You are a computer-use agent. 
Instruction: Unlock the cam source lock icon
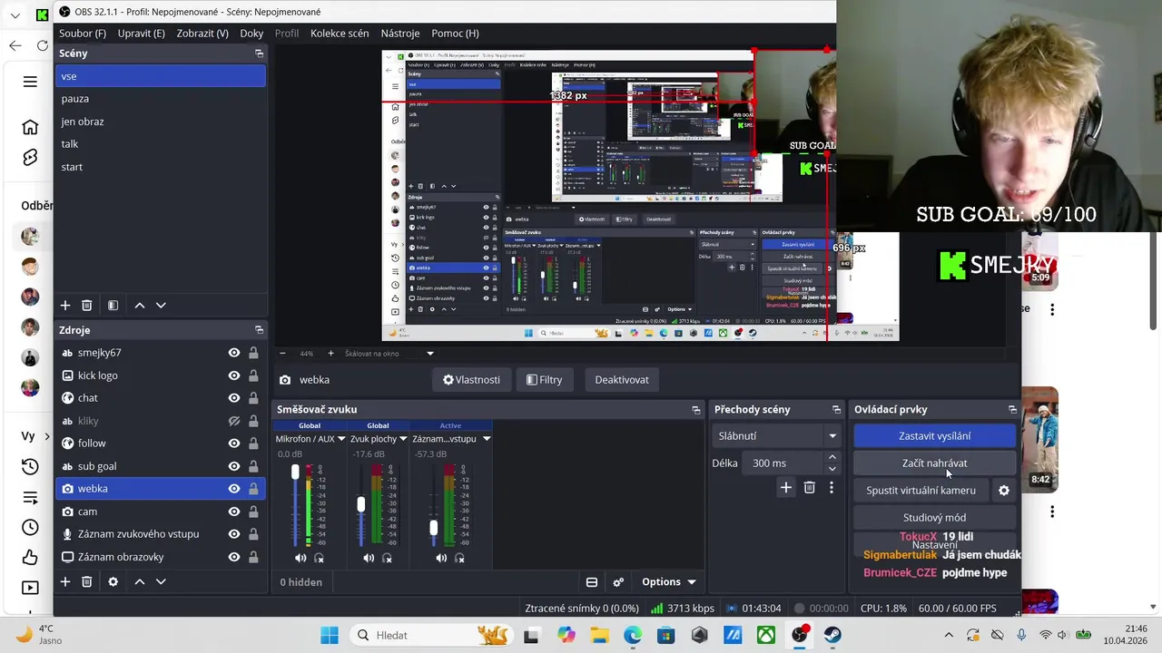[x=253, y=512]
